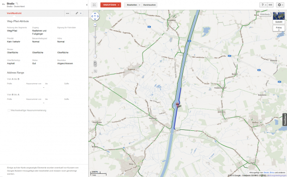Open the help question mark menu
The height and width of the screenshot is (177, 287).
[x=263, y=5]
